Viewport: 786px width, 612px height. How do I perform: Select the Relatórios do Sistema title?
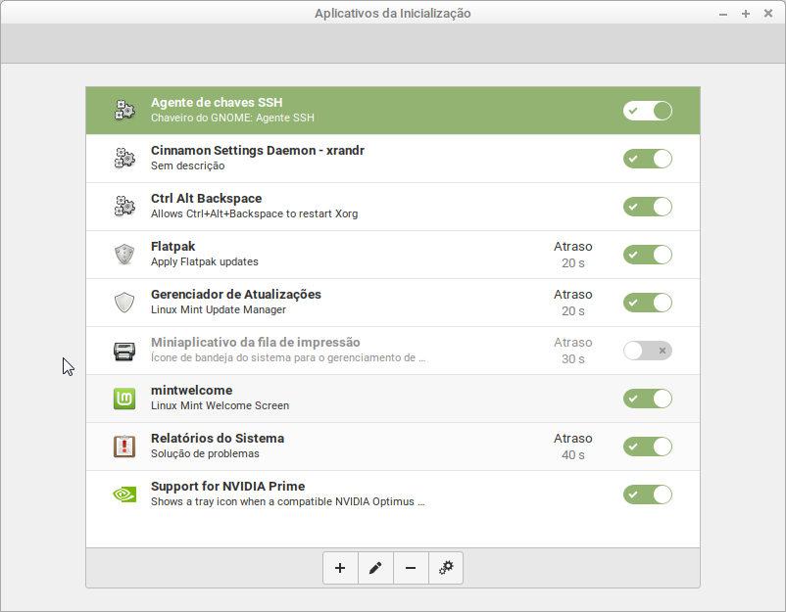pyautogui.click(x=218, y=439)
